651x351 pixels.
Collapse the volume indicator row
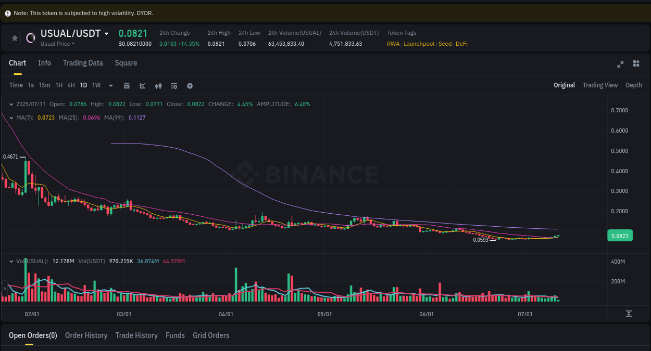(11, 261)
